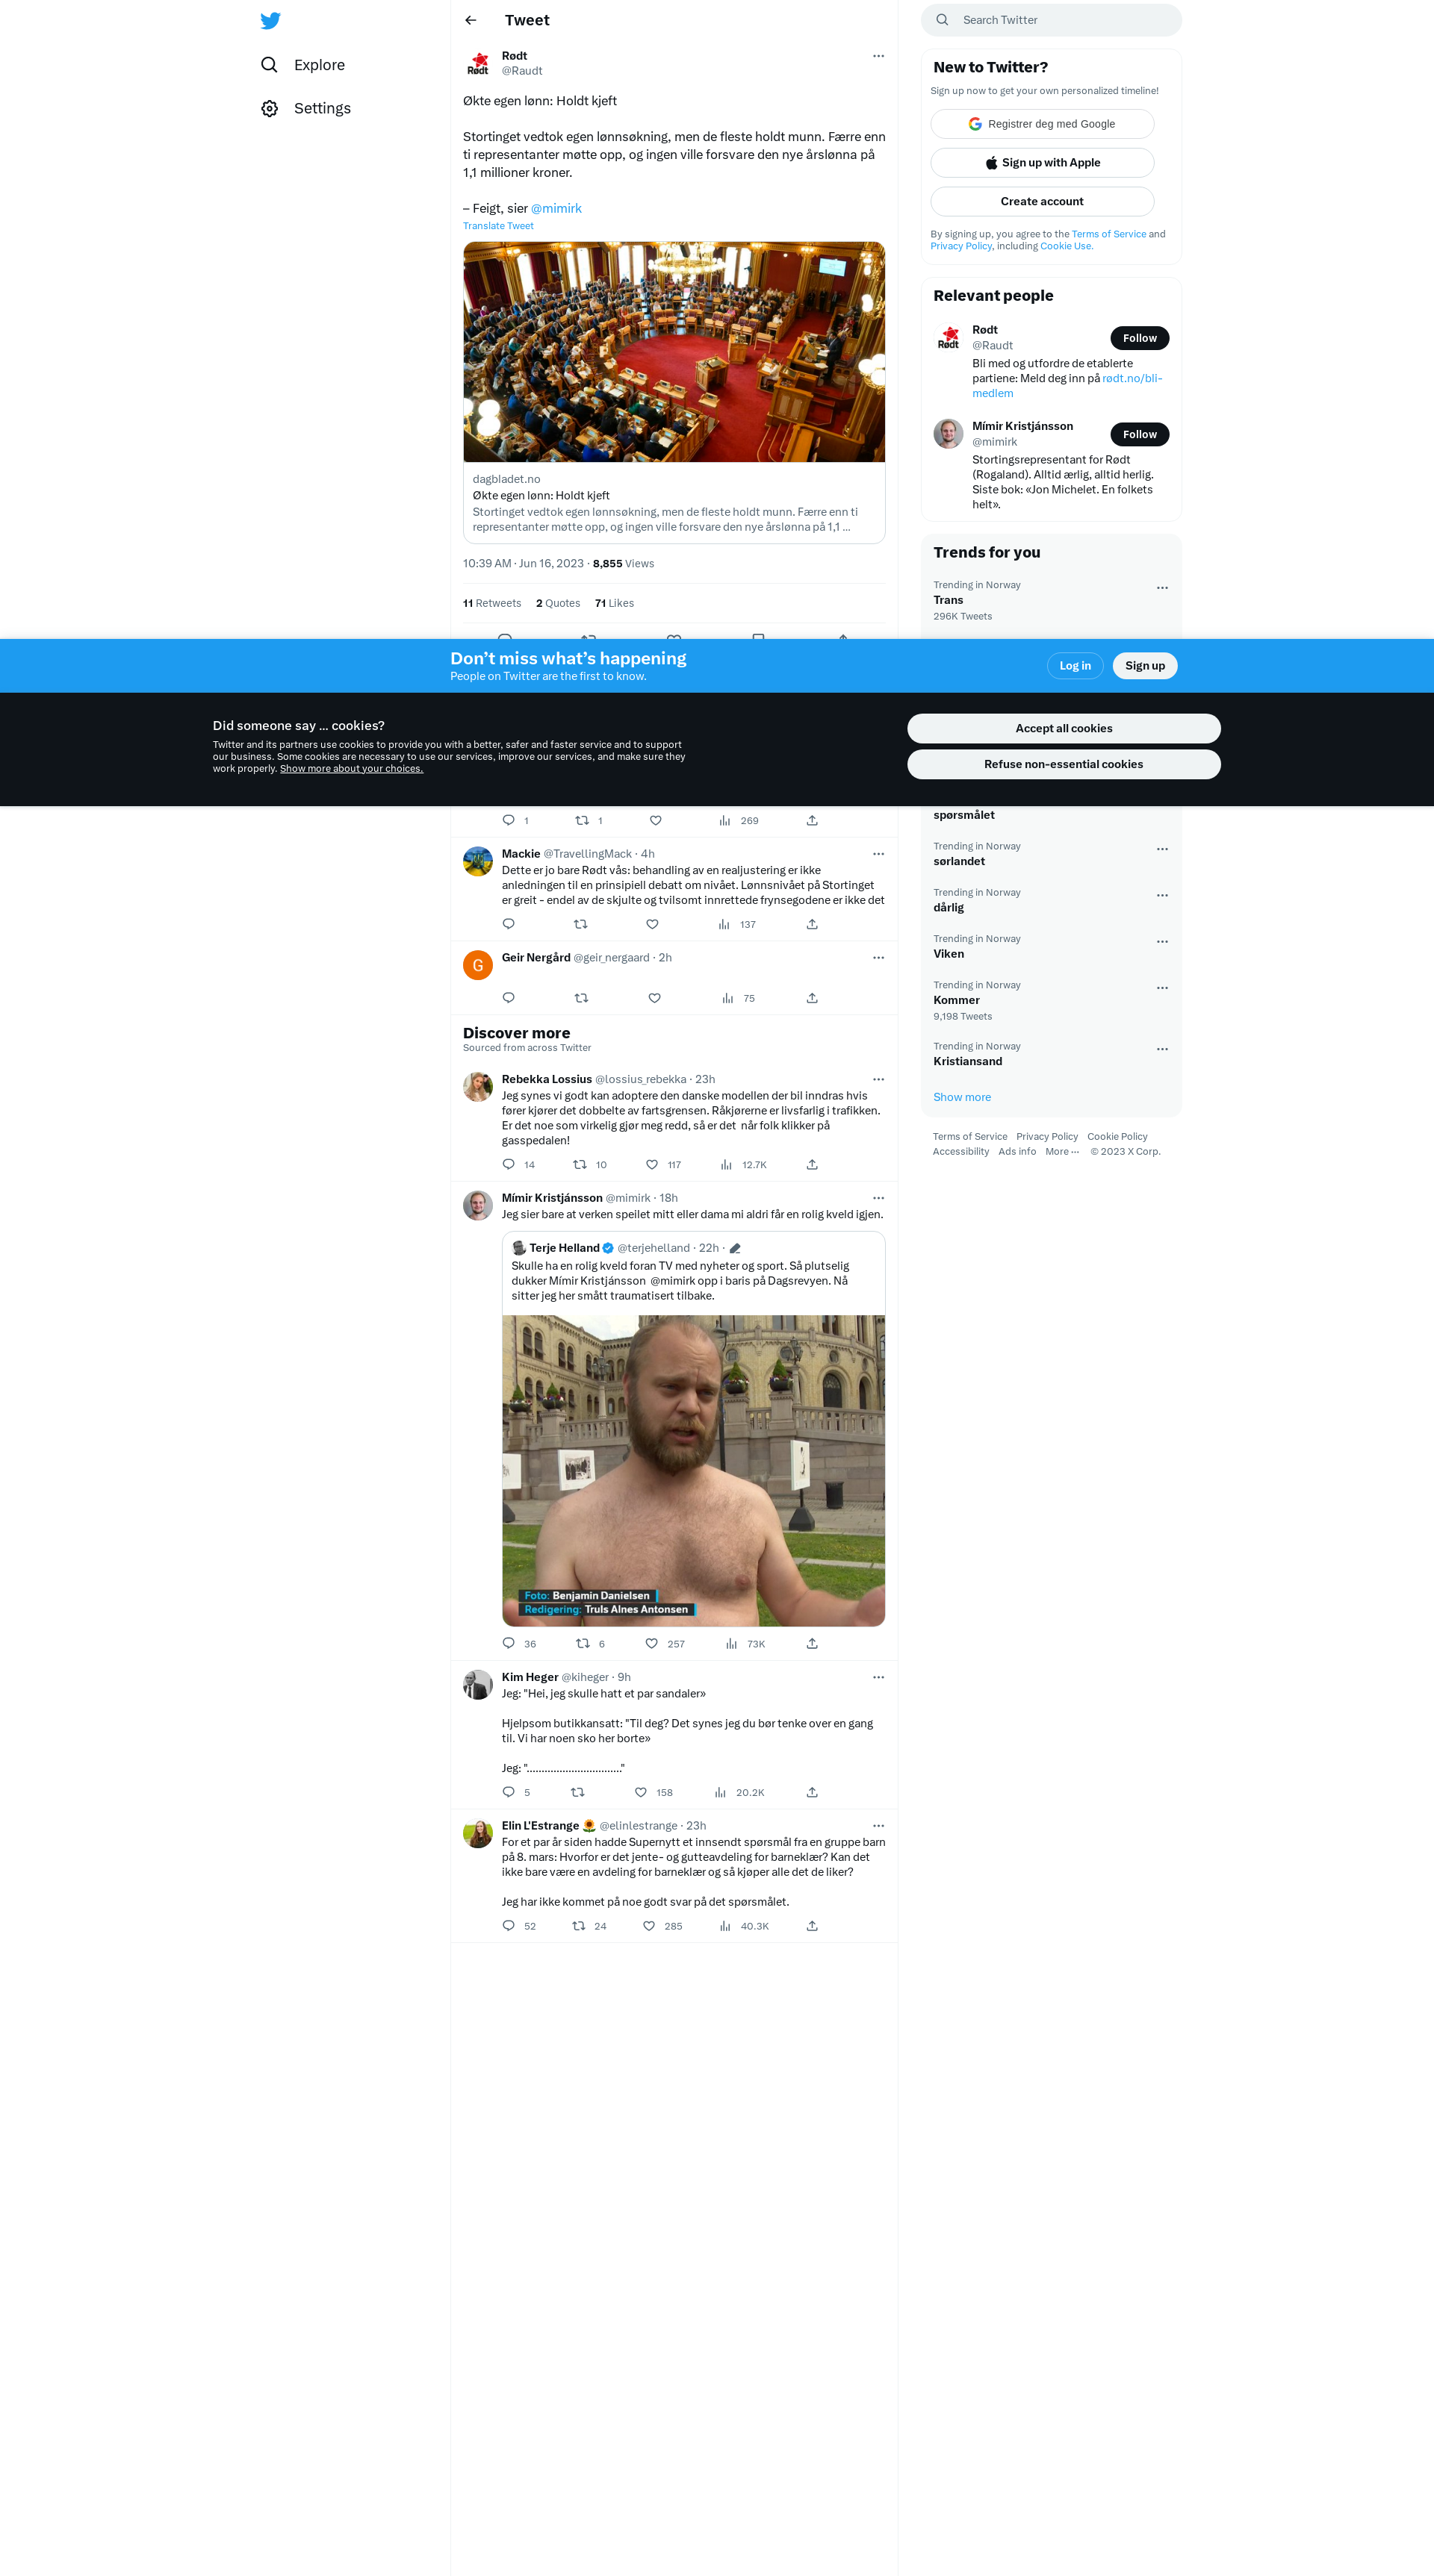The image size is (1434, 2576).
Task: Open Terje Helland's quoted profile name
Action: (565, 1248)
